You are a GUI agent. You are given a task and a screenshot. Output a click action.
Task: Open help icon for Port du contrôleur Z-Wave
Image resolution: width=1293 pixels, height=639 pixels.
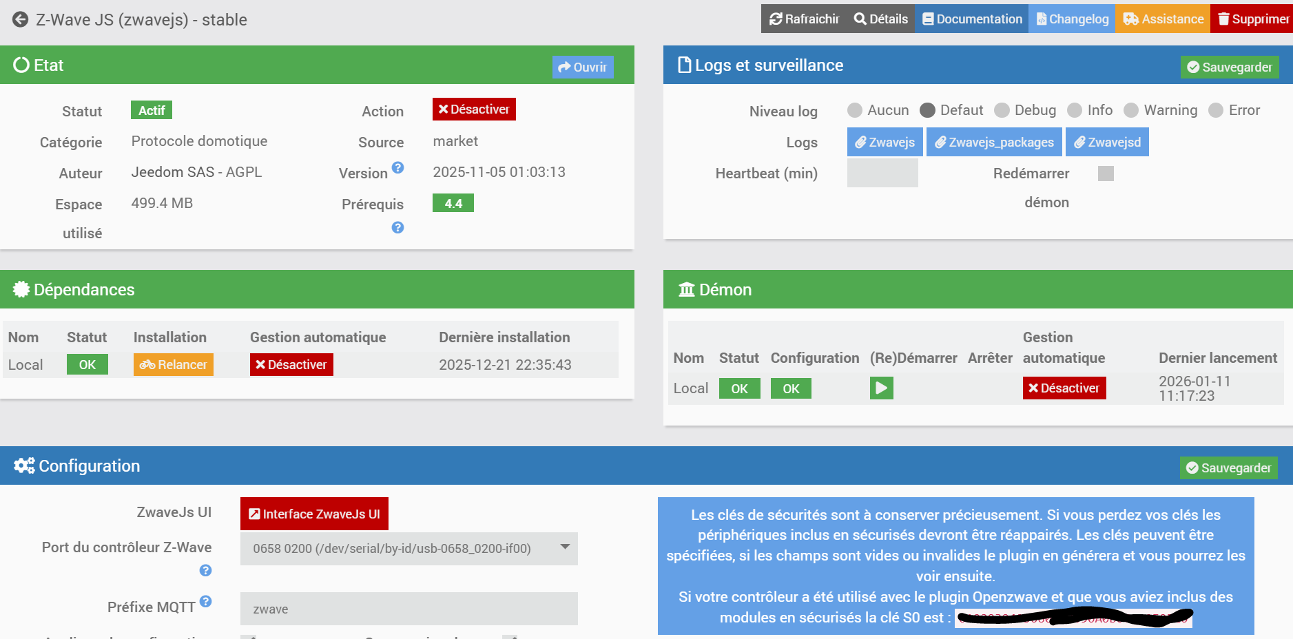pyautogui.click(x=205, y=570)
